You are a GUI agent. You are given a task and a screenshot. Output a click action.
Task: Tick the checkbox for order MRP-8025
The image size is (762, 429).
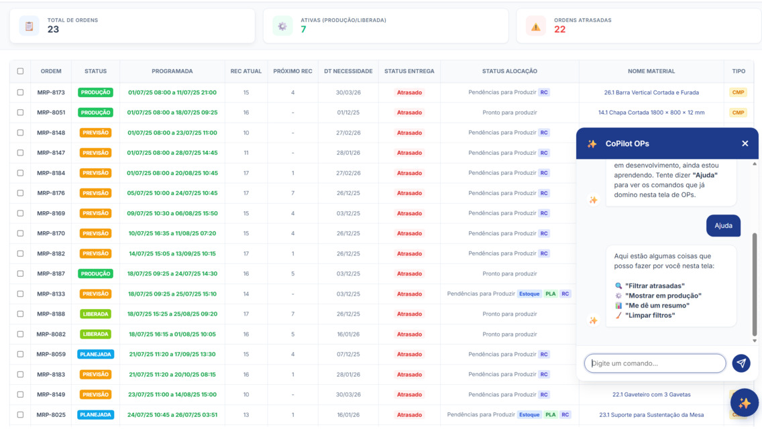point(20,415)
